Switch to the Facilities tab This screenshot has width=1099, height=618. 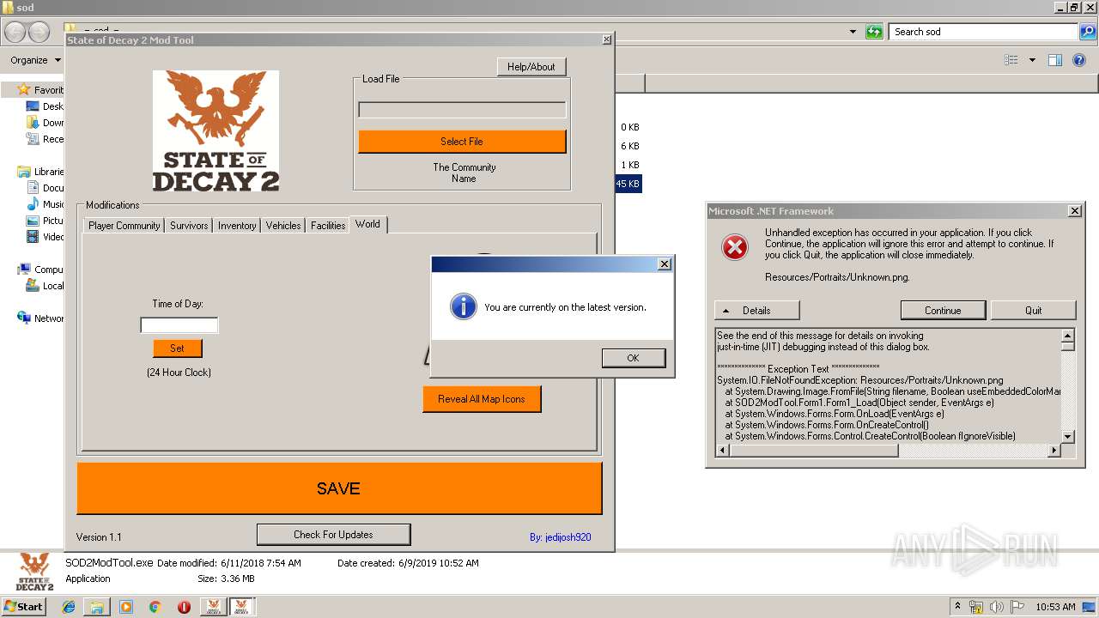(328, 226)
